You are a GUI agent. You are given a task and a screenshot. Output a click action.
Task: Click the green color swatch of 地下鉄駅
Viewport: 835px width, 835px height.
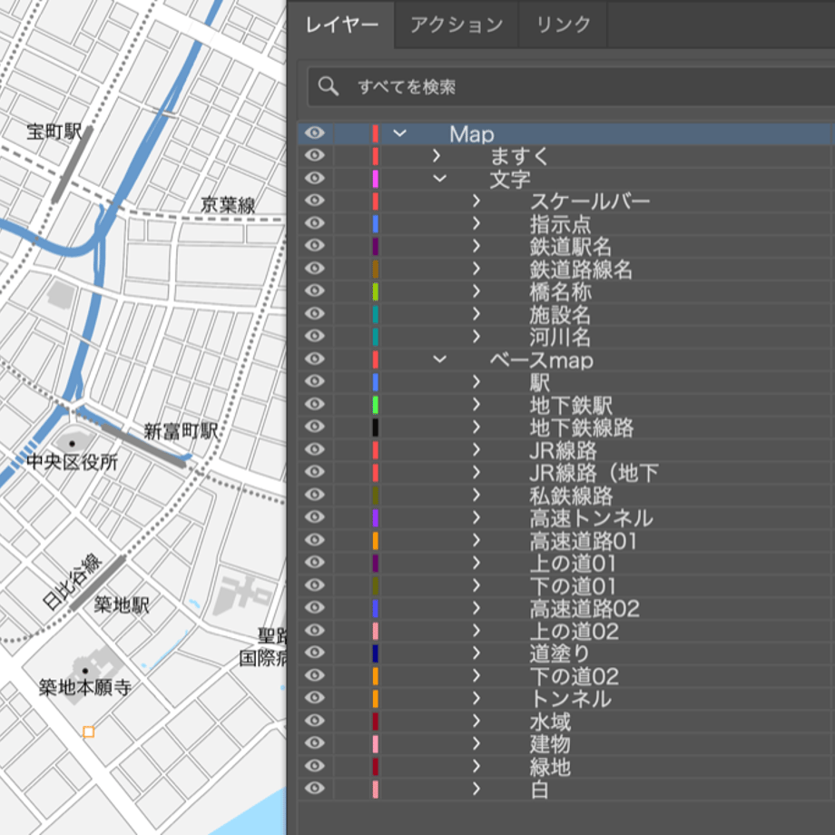pyautogui.click(x=376, y=405)
